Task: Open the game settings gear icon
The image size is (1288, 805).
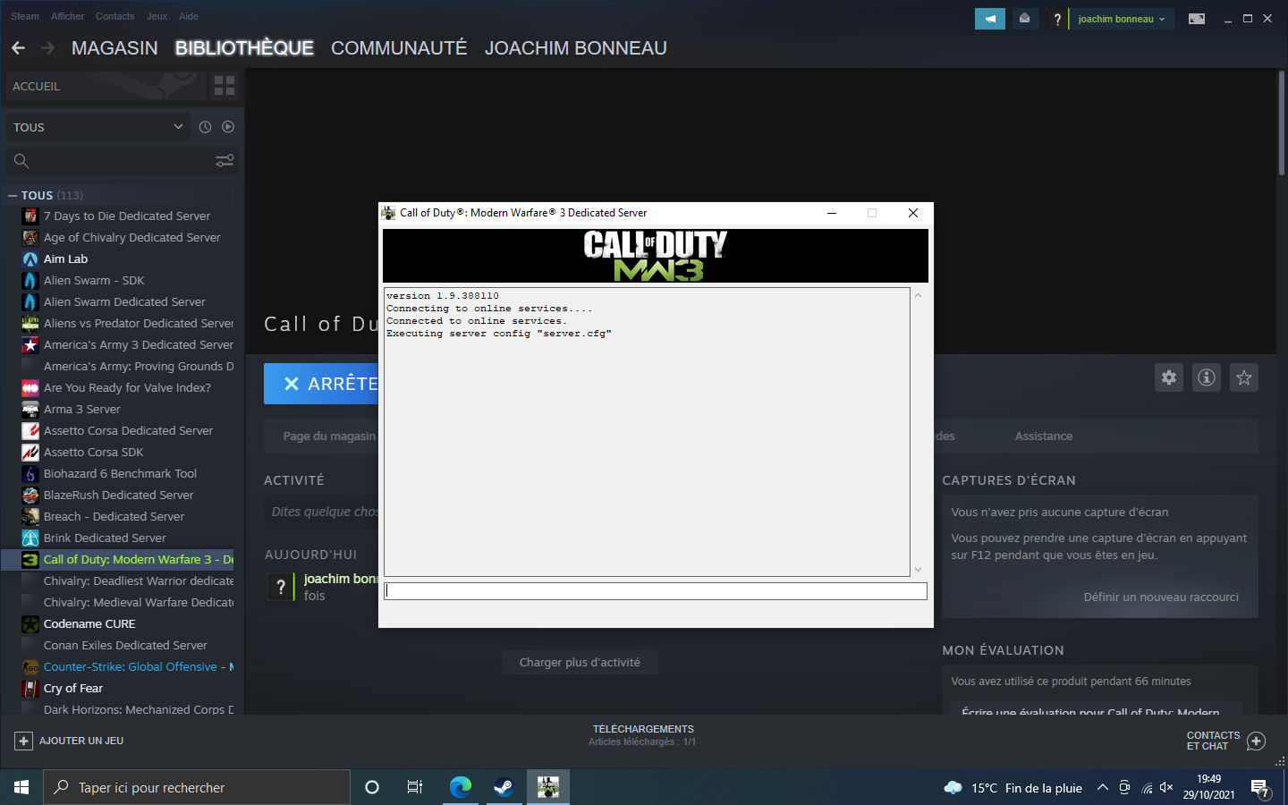Action: [1169, 377]
